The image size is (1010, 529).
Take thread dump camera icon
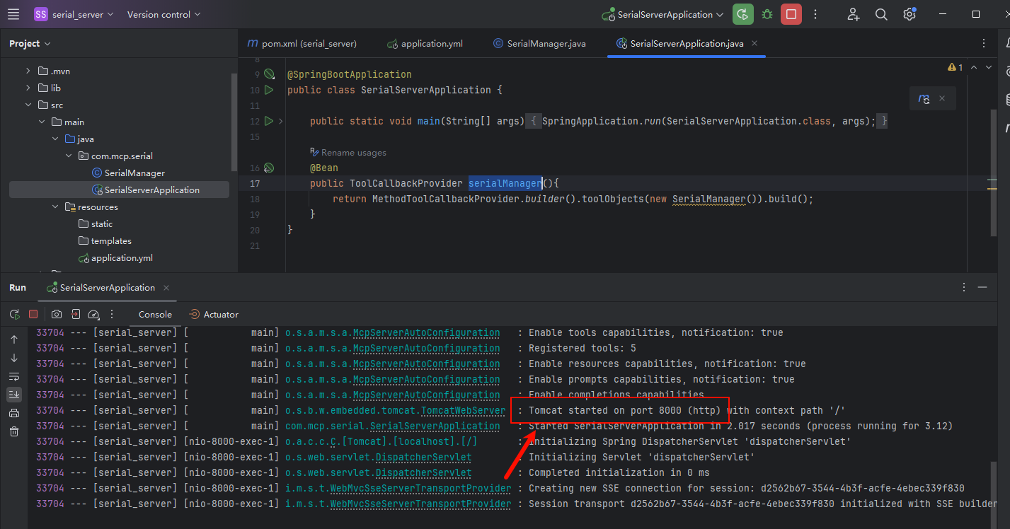coord(57,314)
